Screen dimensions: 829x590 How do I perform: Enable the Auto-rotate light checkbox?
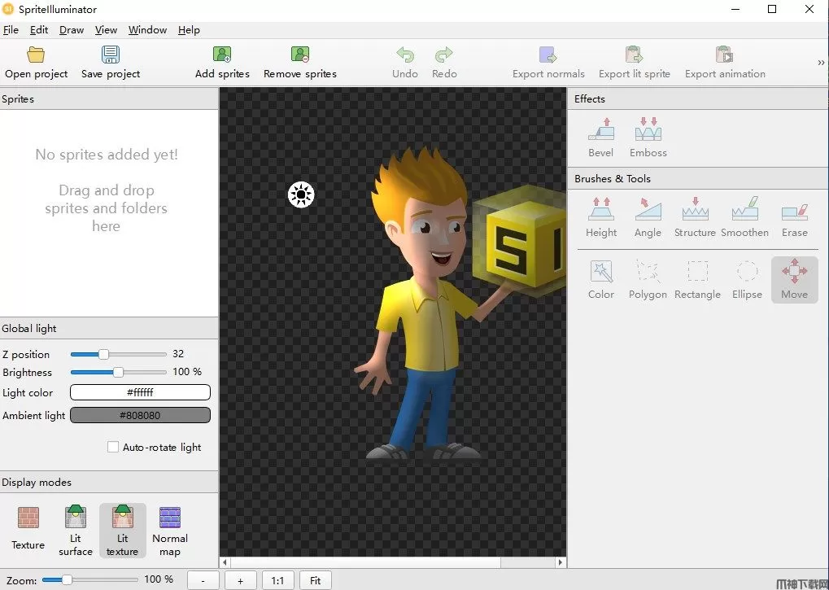113,447
